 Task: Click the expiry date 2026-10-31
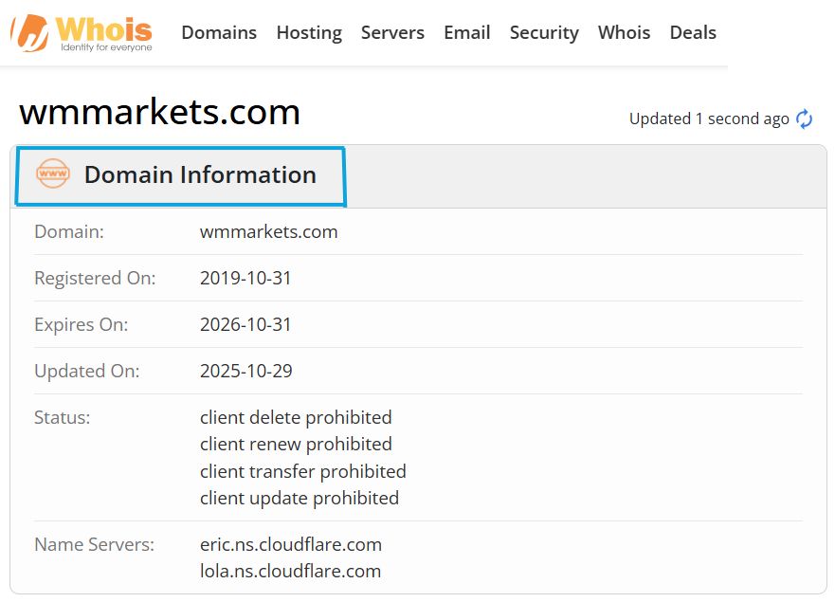[x=245, y=324]
